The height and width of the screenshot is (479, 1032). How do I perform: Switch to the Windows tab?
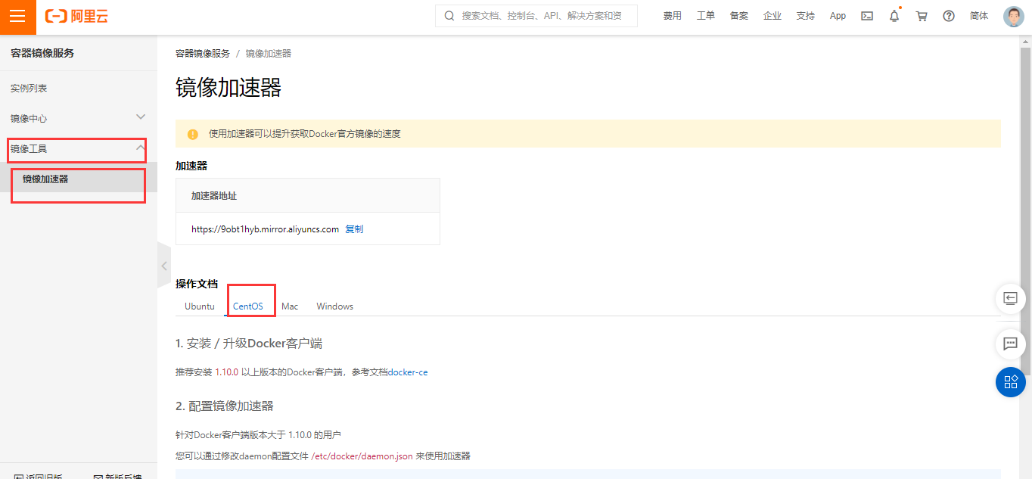[335, 306]
